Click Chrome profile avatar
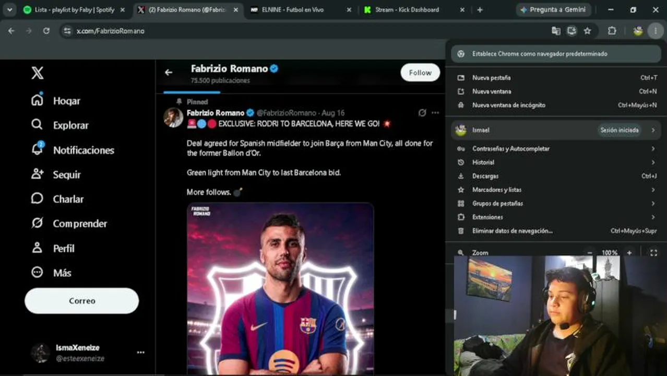Image resolution: width=667 pixels, height=376 pixels. click(638, 31)
